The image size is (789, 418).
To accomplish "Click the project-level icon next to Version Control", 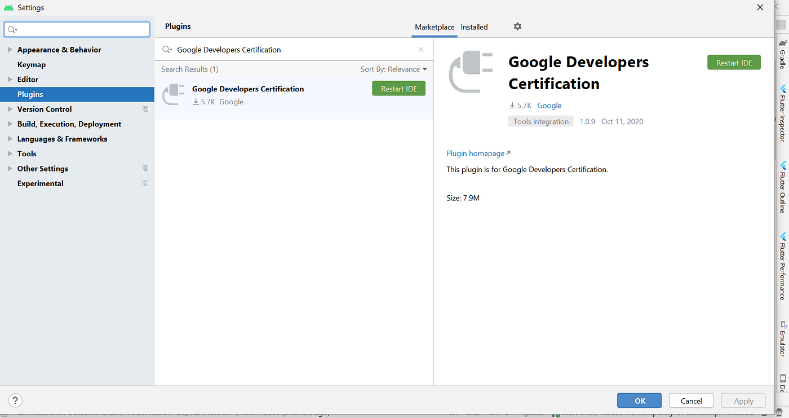I will click(x=145, y=109).
